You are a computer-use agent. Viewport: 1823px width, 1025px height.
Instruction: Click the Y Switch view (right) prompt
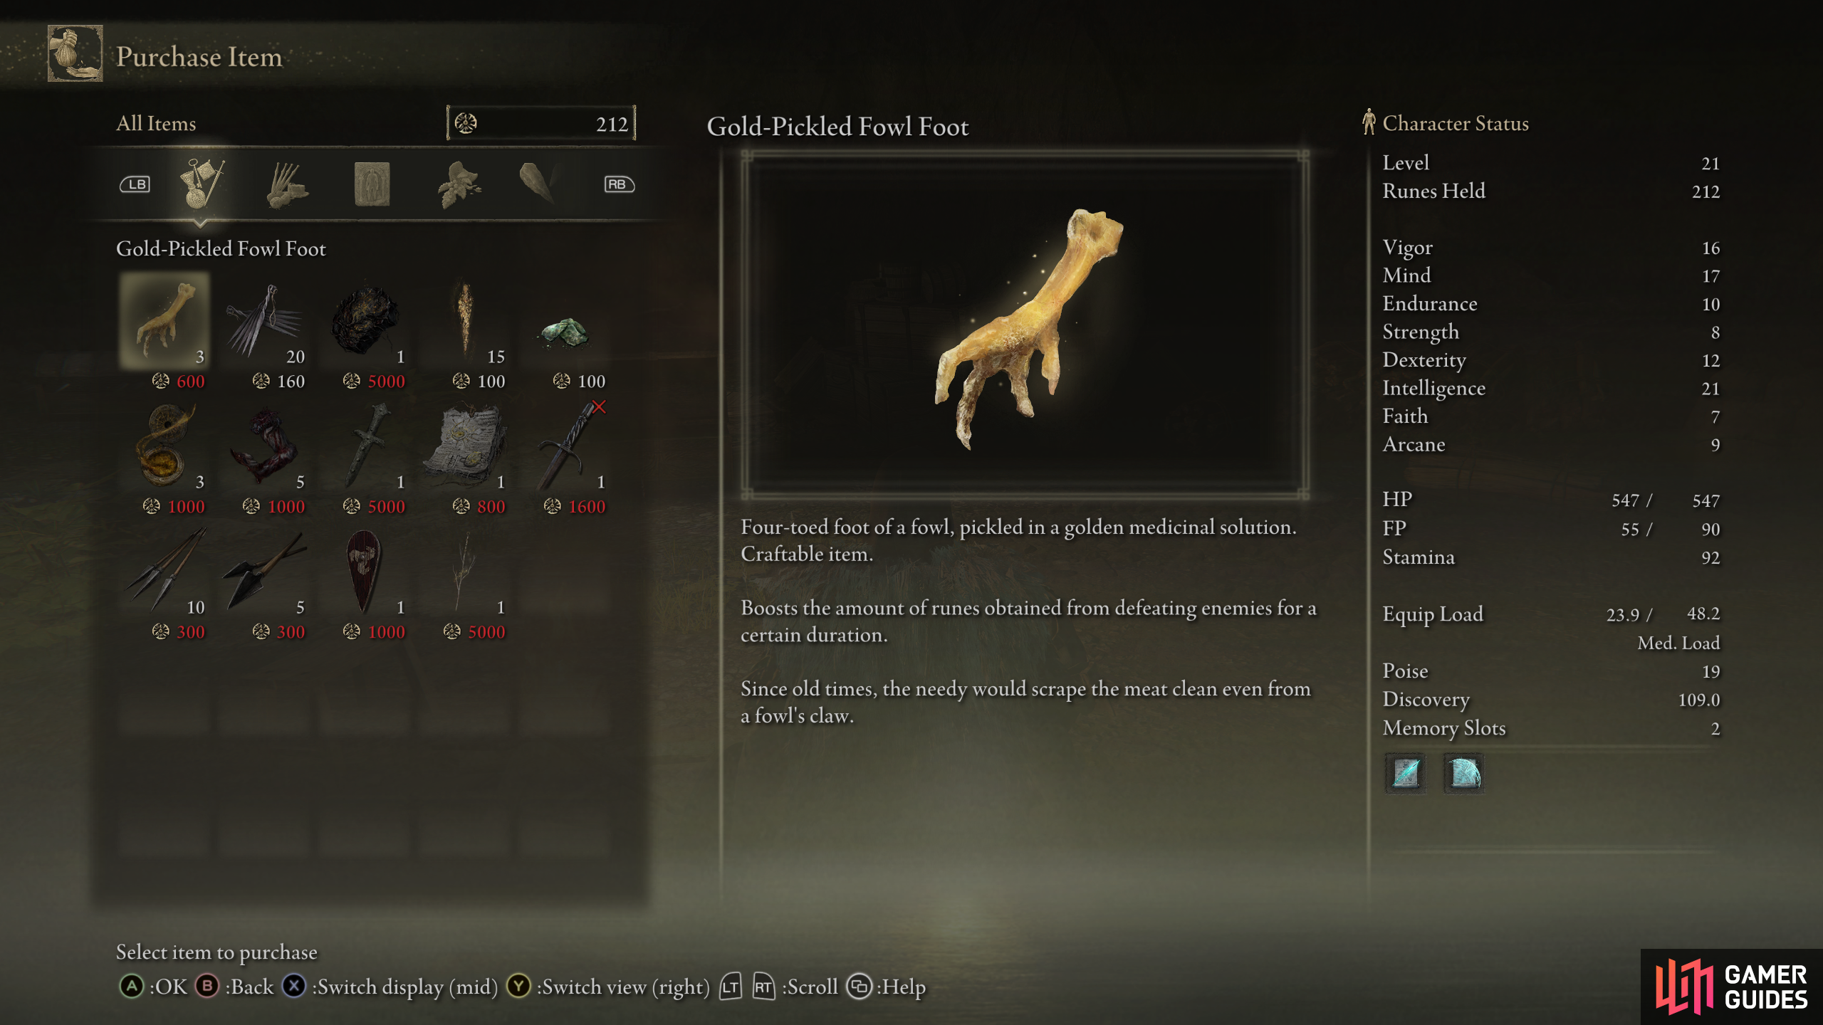click(x=608, y=987)
